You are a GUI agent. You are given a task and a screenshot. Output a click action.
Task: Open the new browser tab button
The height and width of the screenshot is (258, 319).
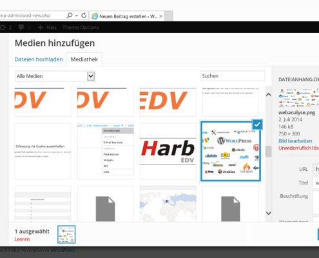tap(169, 16)
